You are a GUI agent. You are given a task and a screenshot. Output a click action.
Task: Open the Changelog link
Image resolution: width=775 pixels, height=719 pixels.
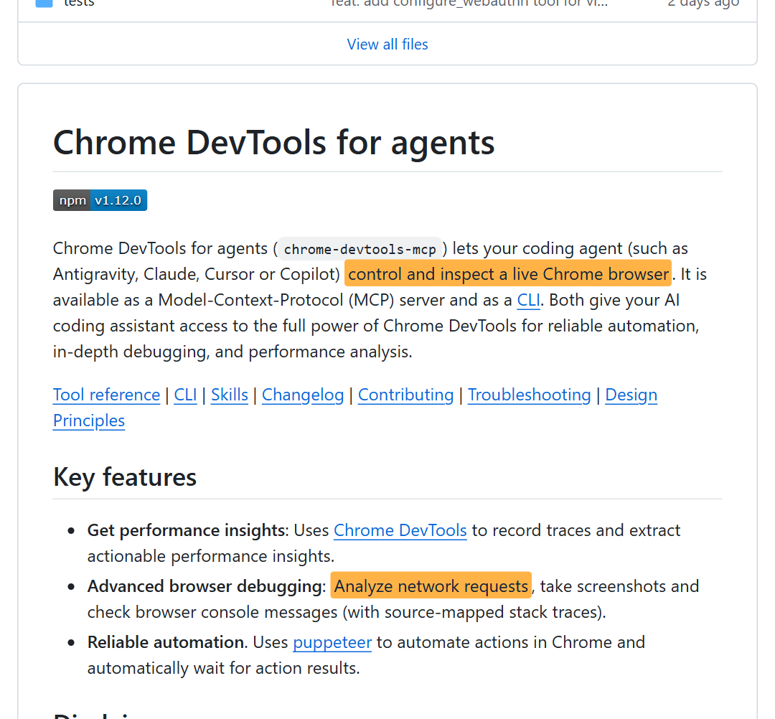pyautogui.click(x=303, y=395)
